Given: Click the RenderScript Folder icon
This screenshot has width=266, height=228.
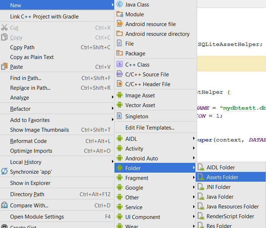Looking at the screenshot, I should [201, 216].
